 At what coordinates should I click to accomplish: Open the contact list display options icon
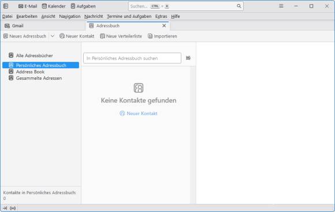(x=188, y=58)
